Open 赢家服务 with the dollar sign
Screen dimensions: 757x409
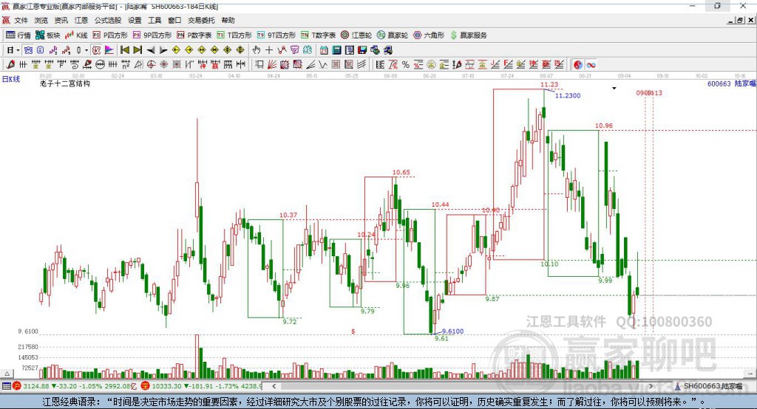(468, 35)
